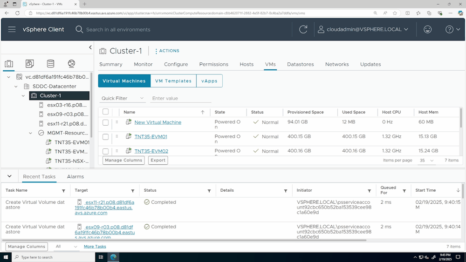Open the All tasks filter dropdown
Image resolution: width=466 pixels, height=262 pixels.
coord(67,247)
